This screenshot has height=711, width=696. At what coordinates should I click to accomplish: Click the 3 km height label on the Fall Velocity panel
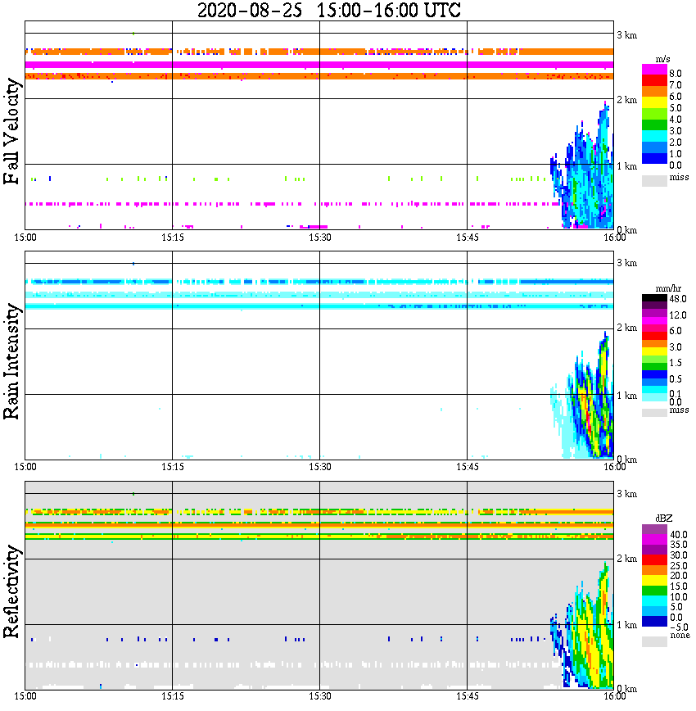627,35
